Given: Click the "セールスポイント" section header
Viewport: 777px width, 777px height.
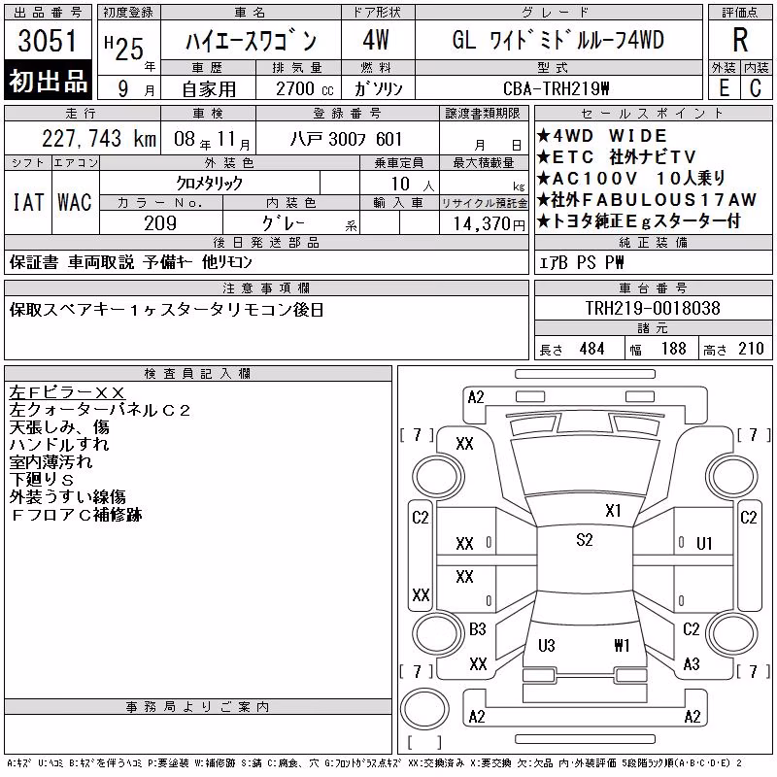Looking at the screenshot, I should [653, 114].
